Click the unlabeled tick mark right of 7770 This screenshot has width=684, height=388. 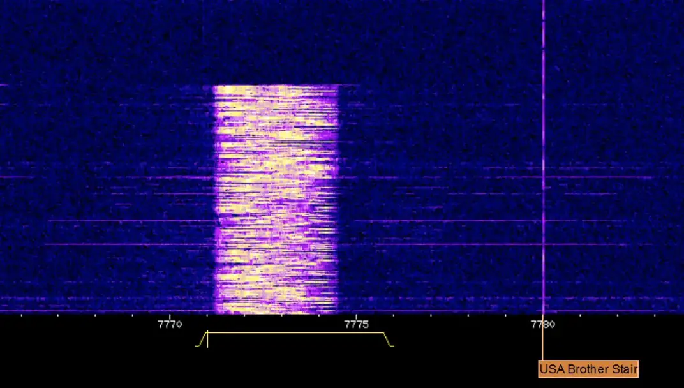207,314
